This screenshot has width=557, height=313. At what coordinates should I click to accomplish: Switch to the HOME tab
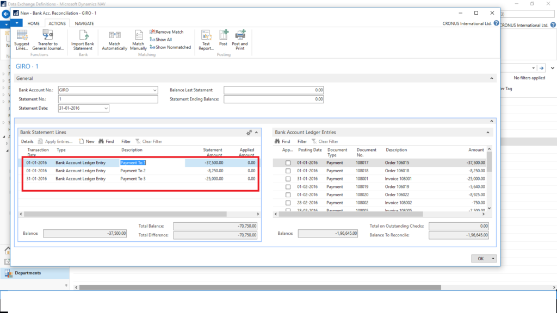[x=35, y=23]
